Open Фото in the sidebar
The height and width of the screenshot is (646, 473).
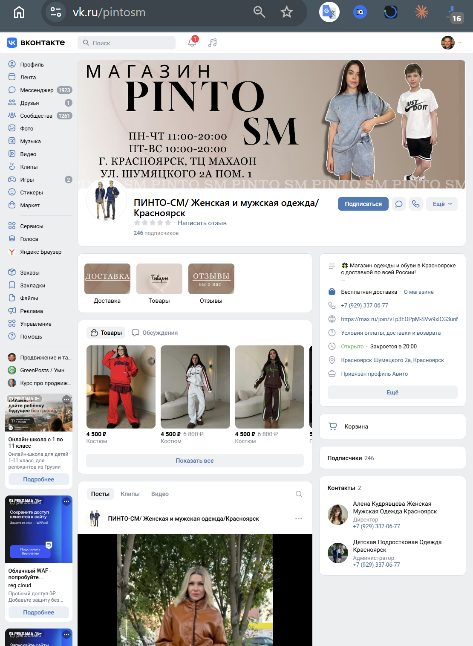[x=26, y=128]
